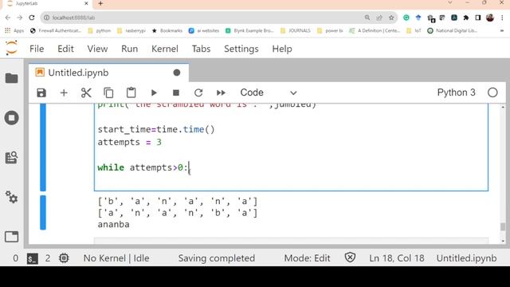Open the browser extensions puzzle icon
This screenshot has height=287, width=510.
pyautogui.click(x=466, y=18)
